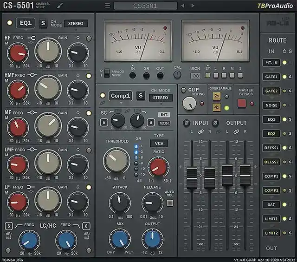Select the COMP2 route slot
Image resolution: width=297 pixels, height=262 pixels.
[x=271, y=190]
